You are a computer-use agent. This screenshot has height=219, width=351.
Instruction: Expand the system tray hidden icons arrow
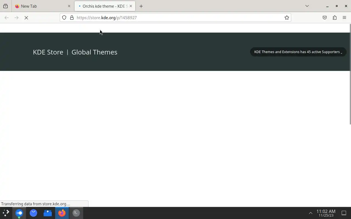[x=310, y=213]
